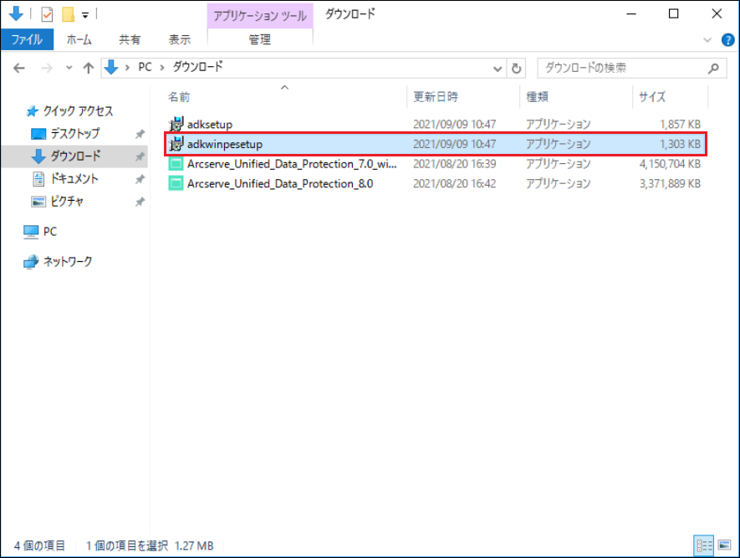Click the blue download arrow title icon

click(16, 13)
